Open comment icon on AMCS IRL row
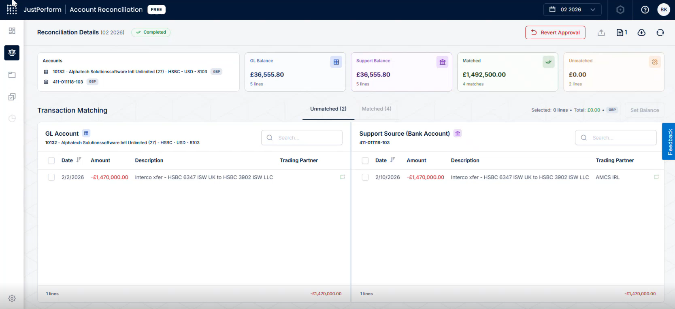Viewport: 675px width, 309px height. [656, 177]
